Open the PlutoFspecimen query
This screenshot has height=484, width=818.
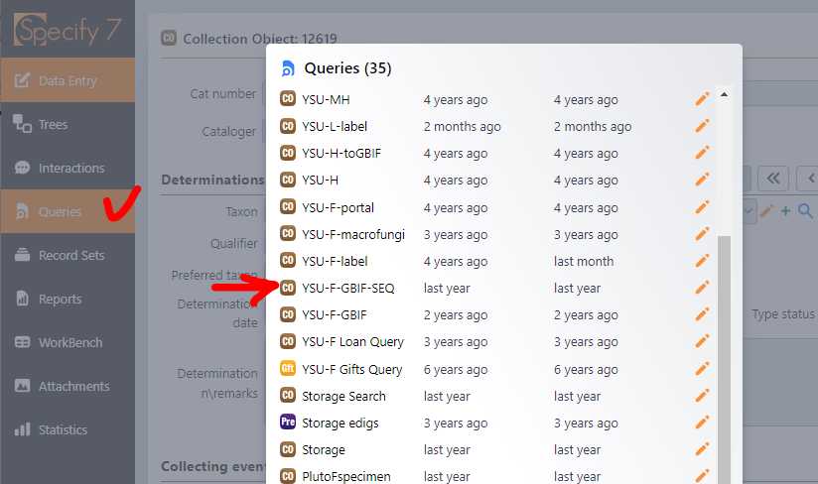click(345, 477)
